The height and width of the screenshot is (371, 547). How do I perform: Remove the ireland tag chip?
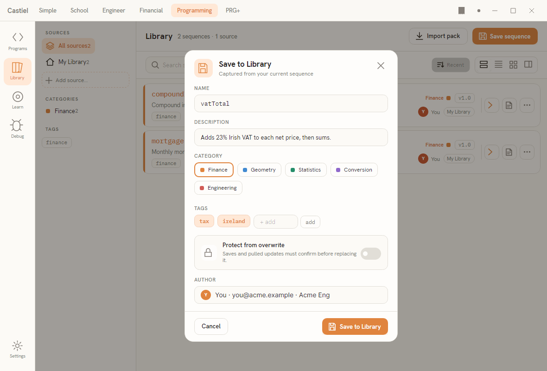pyautogui.click(x=234, y=221)
